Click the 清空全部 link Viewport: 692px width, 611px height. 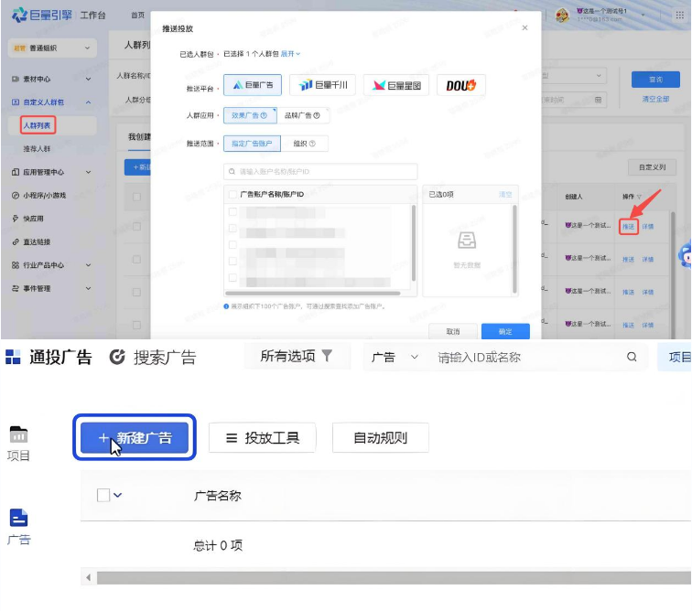coord(655,100)
